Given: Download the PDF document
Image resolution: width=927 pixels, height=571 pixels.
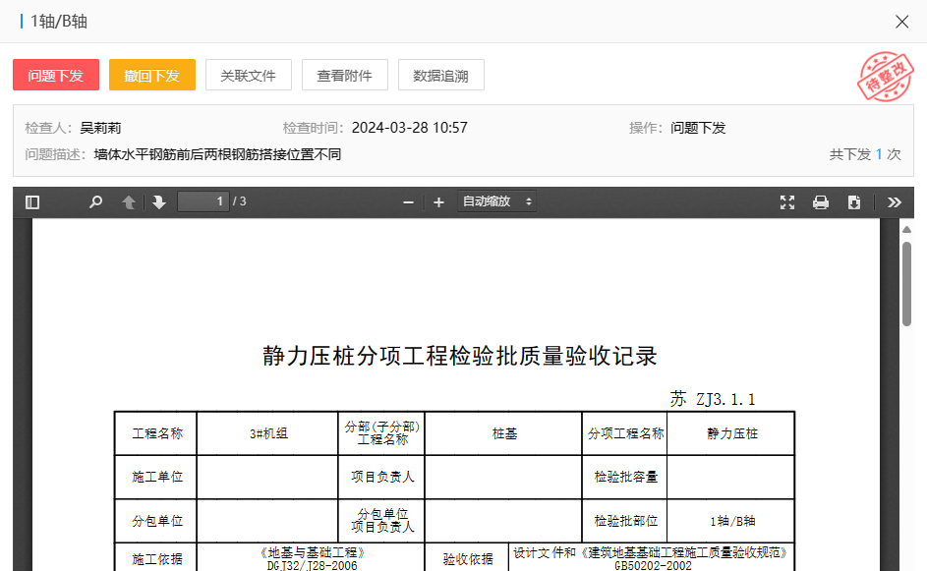Looking at the screenshot, I should coord(853,202).
